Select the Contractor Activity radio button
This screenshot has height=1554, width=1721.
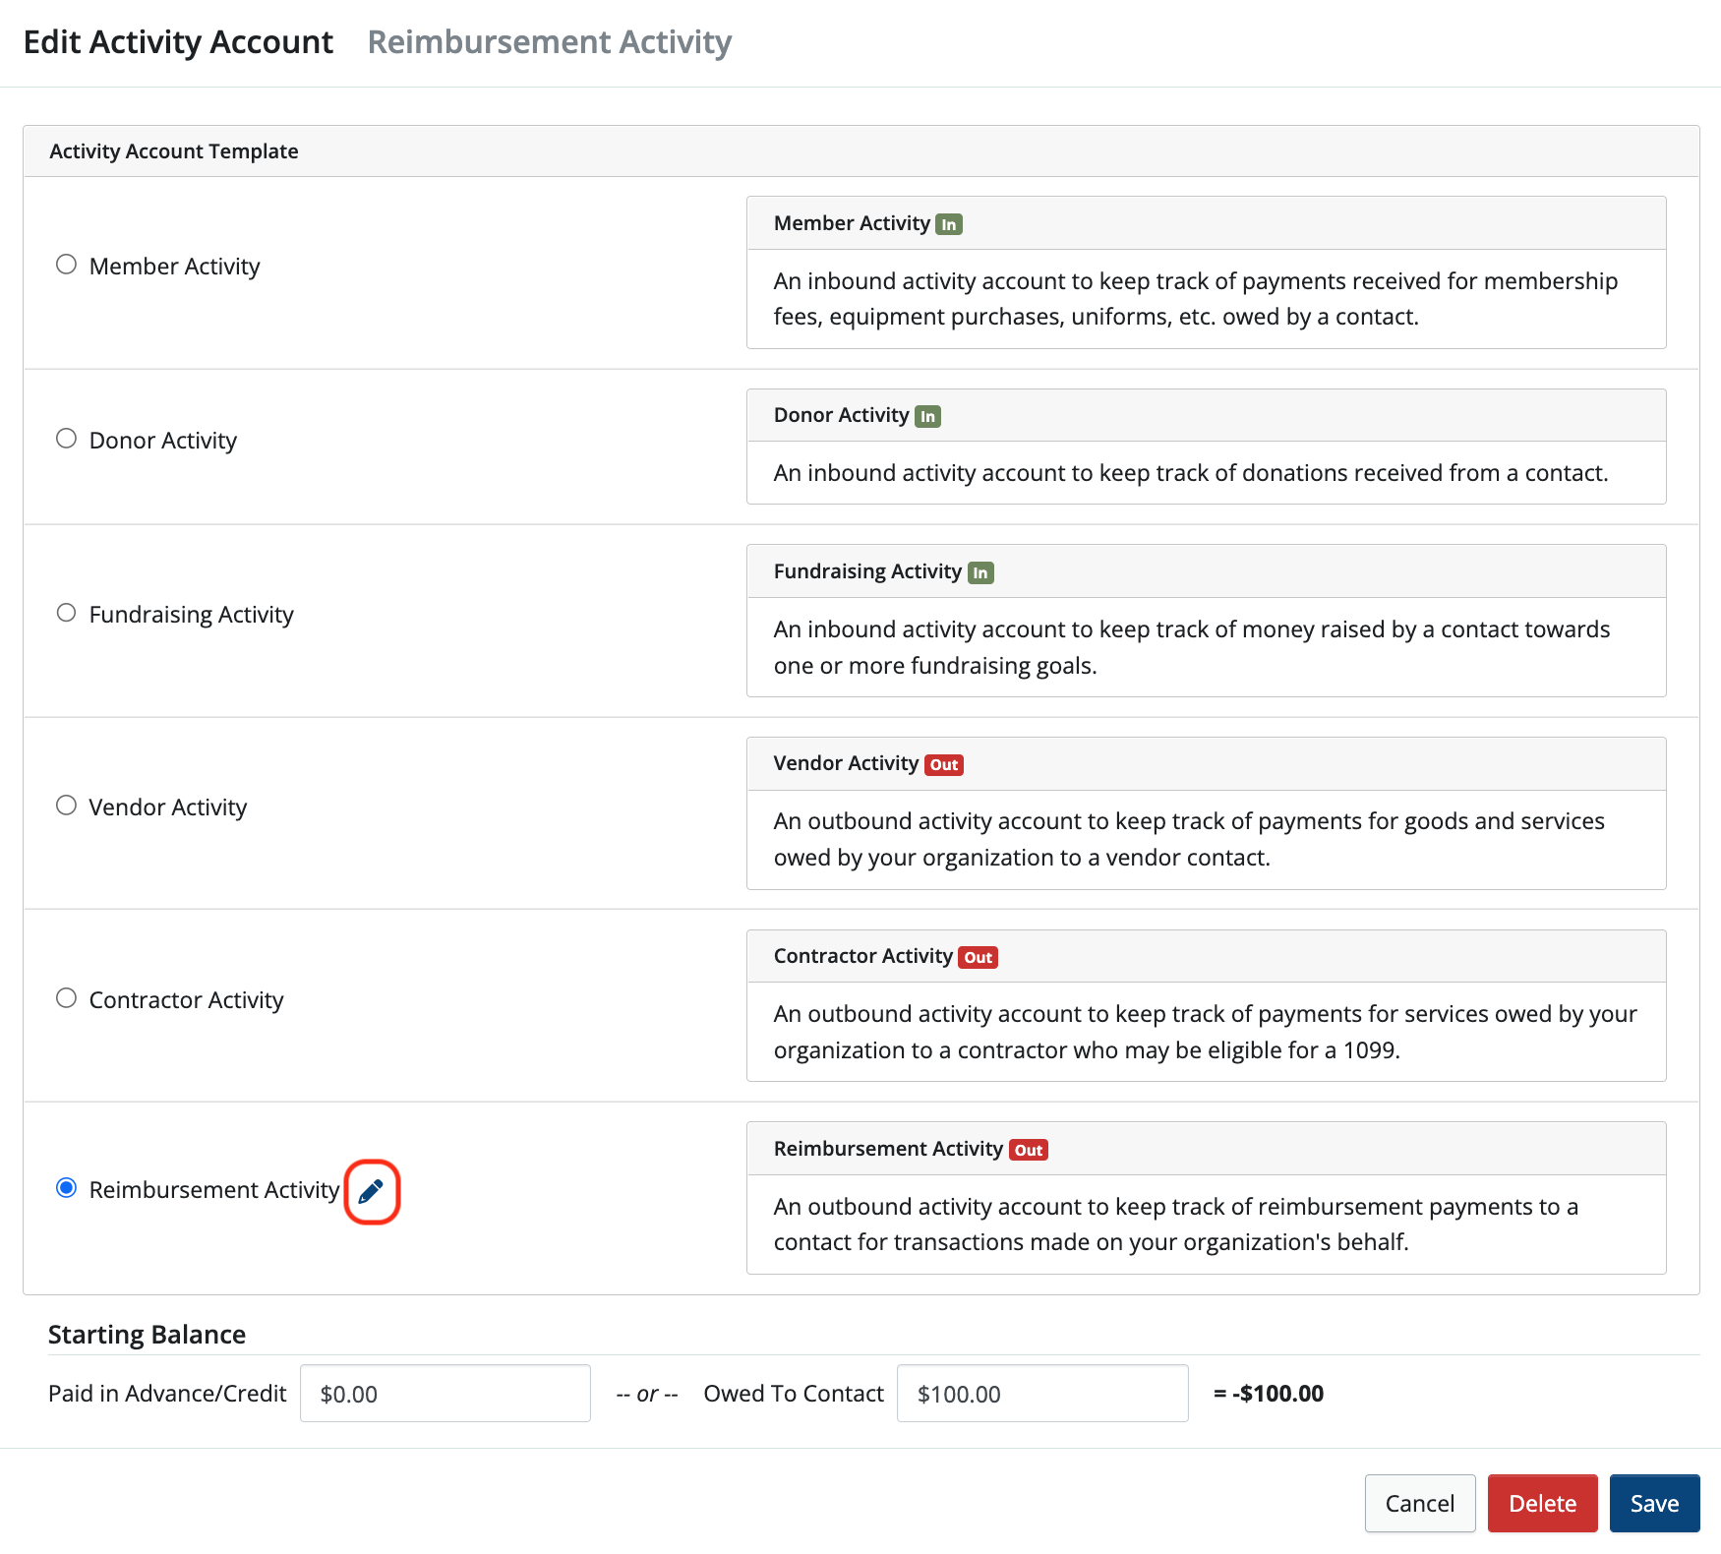click(66, 998)
